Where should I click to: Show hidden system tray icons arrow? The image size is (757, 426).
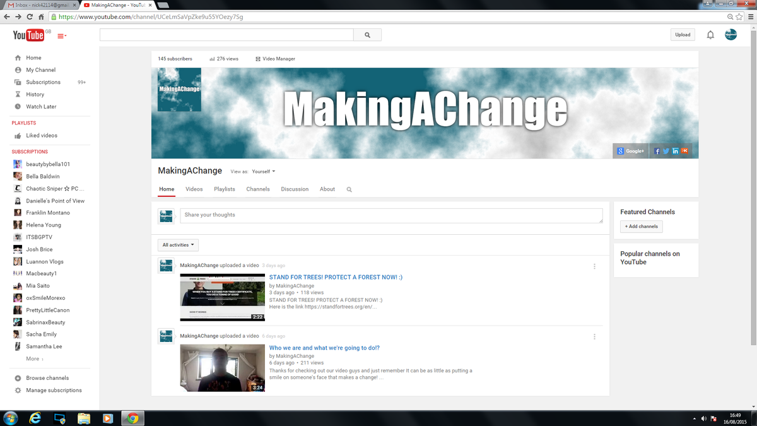(694, 418)
